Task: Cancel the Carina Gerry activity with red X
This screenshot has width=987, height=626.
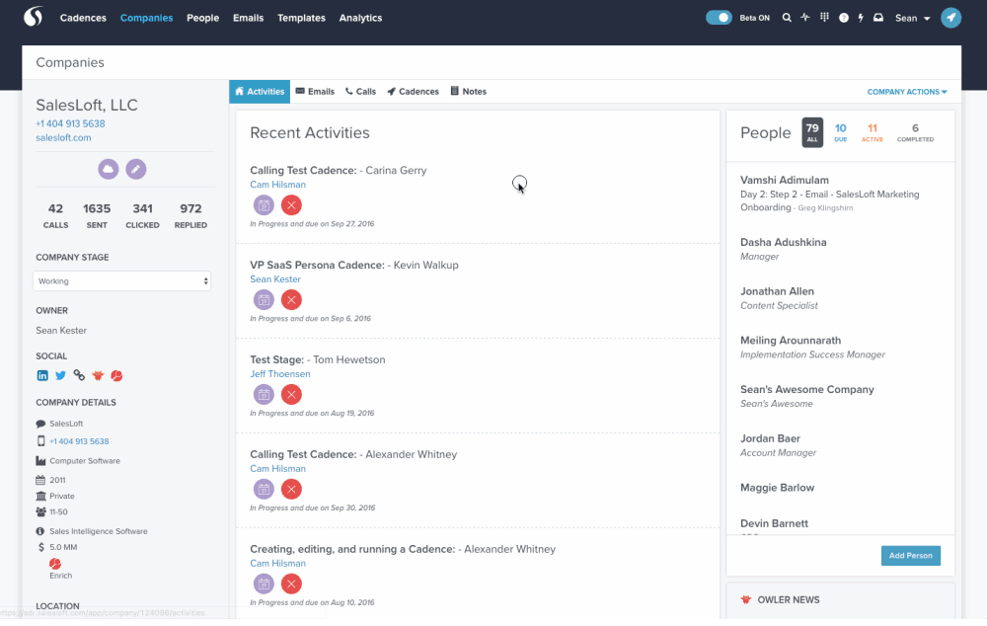Action: [x=291, y=204]
